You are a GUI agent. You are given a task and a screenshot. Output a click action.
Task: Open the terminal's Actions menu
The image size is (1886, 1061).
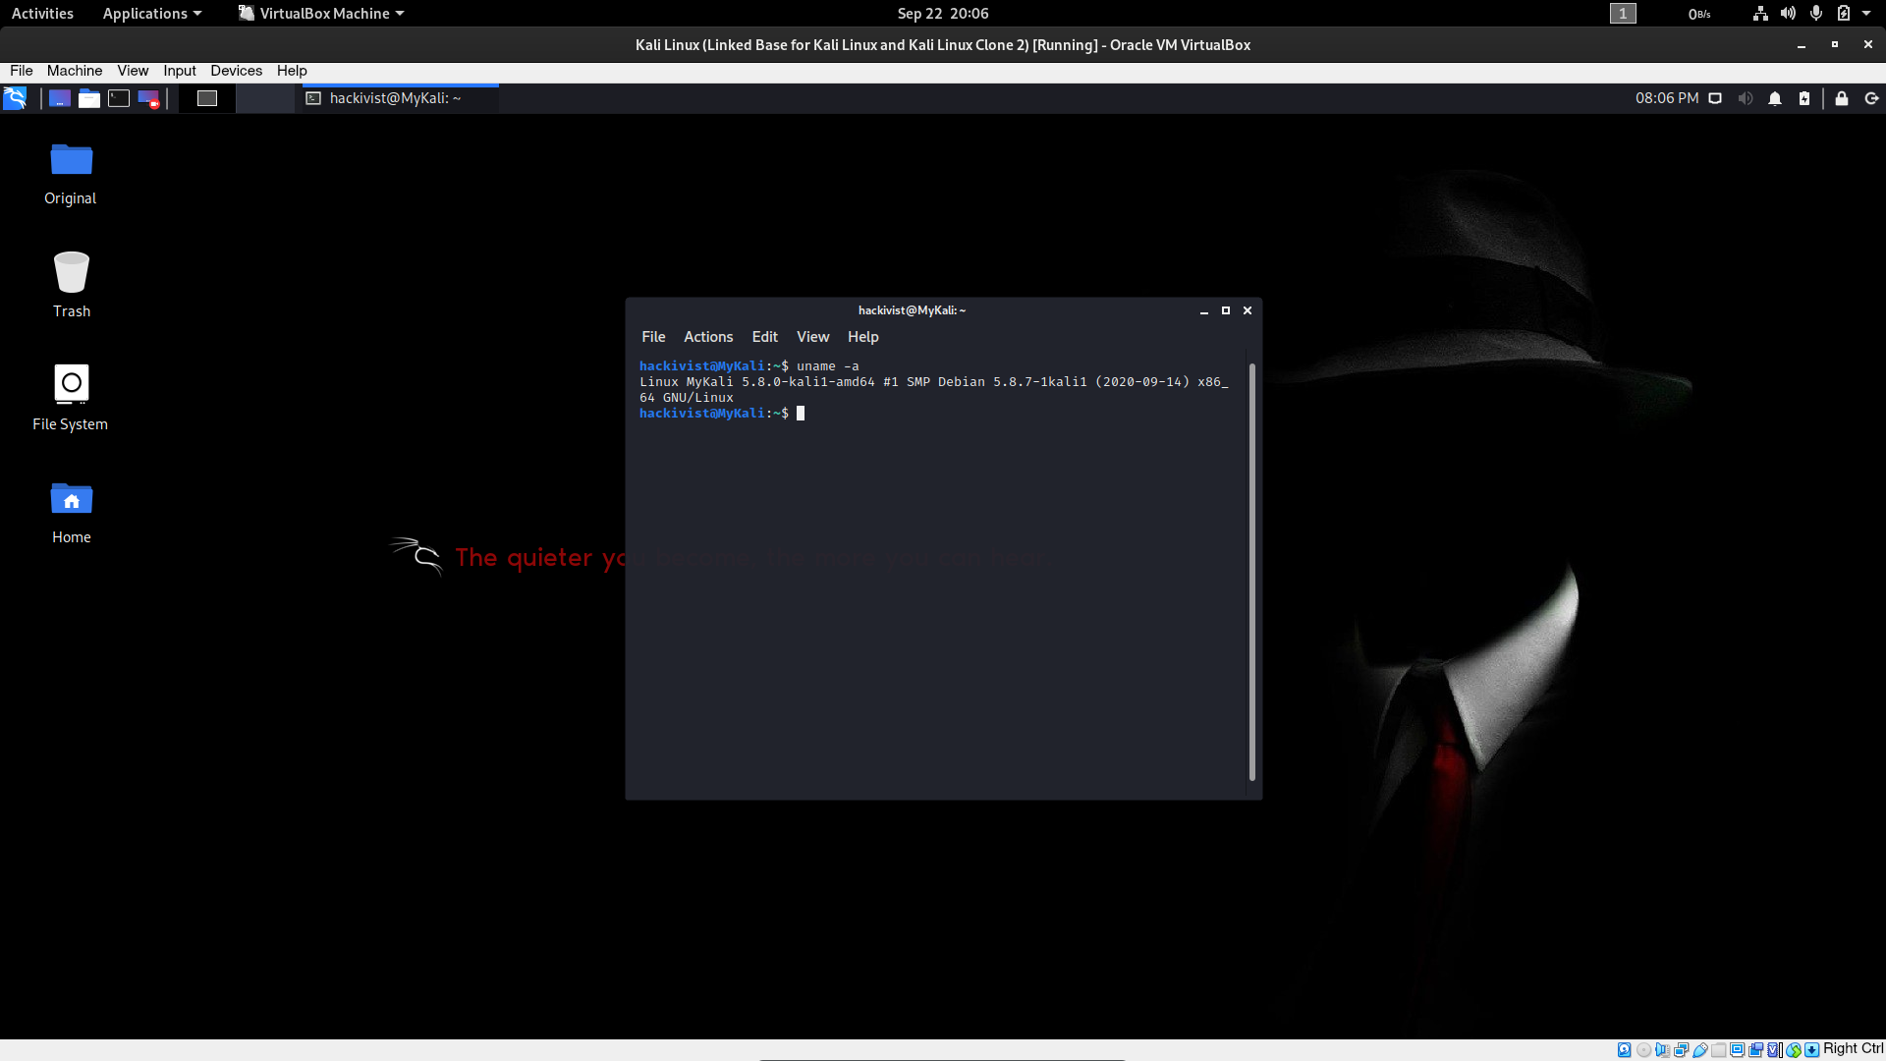[x=708, y=337]
